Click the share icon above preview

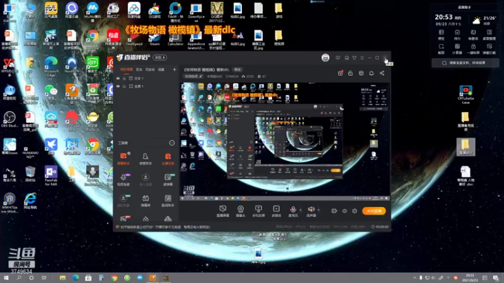[x=382, y=73]
